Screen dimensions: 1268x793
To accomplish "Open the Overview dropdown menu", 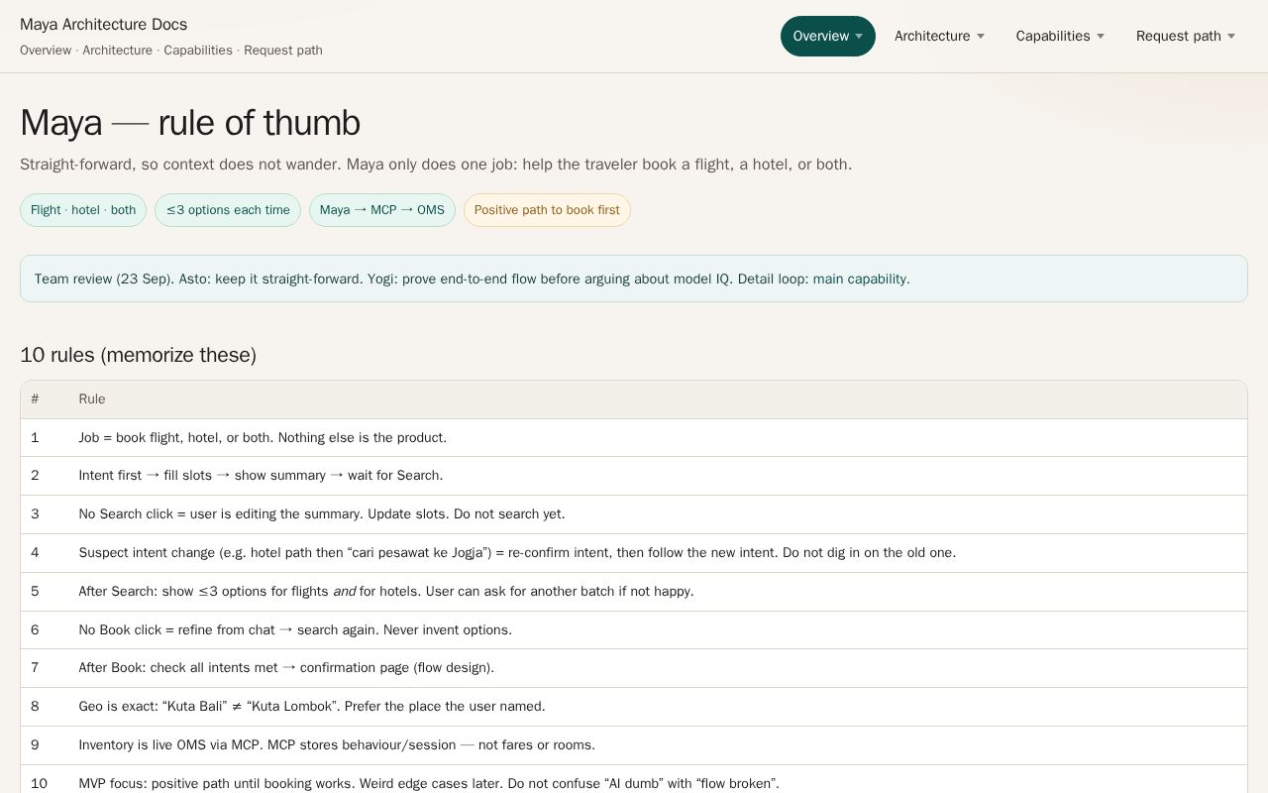I will [x=828, y=37].
